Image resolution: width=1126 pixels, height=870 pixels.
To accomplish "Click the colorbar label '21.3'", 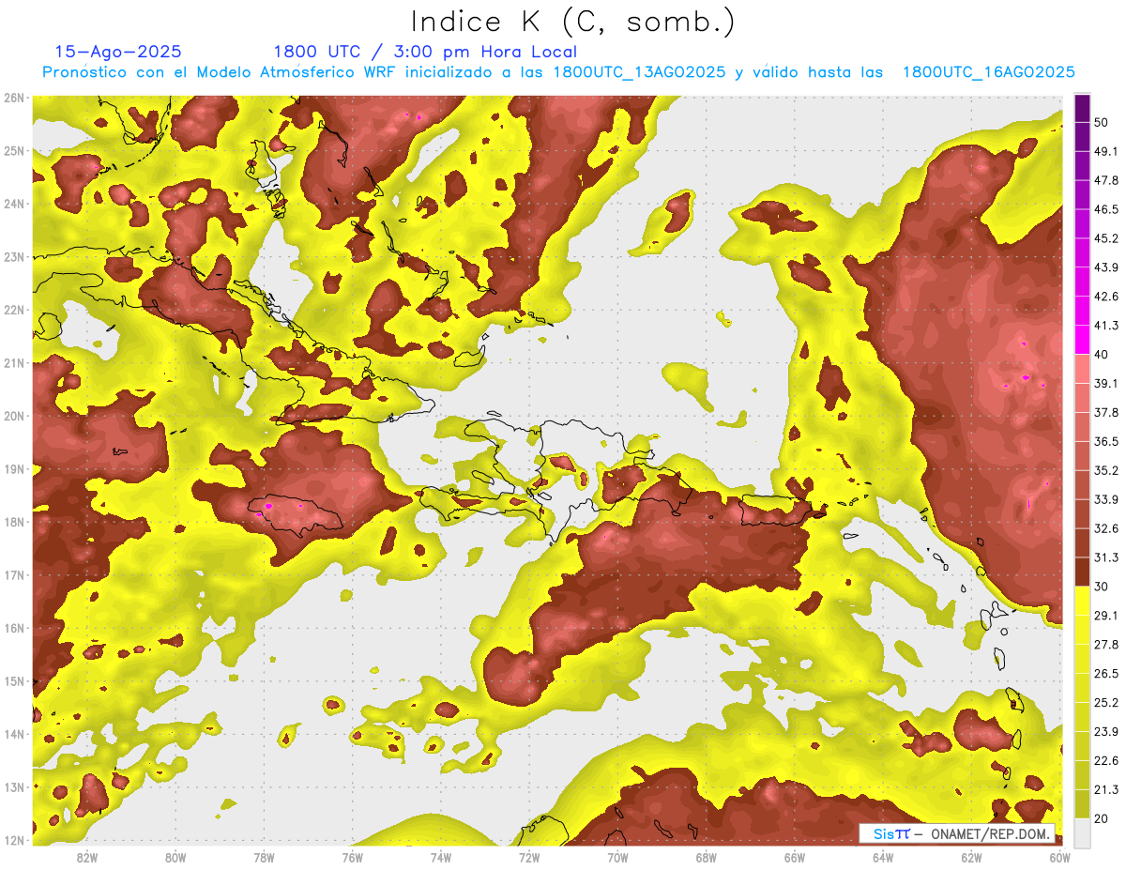I will 1106,790.
